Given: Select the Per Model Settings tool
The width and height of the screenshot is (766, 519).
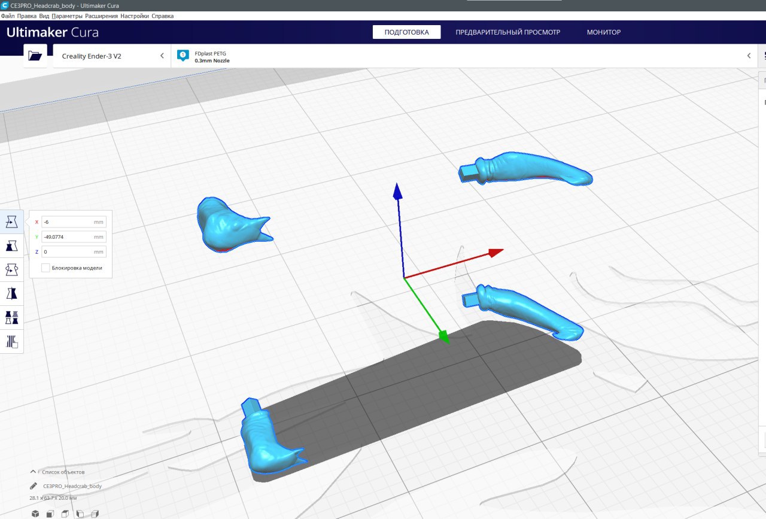Looking at the screenshot, I should [12, 317].
